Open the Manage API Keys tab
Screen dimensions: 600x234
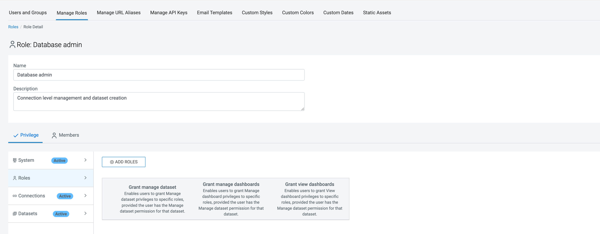[169, 12]
